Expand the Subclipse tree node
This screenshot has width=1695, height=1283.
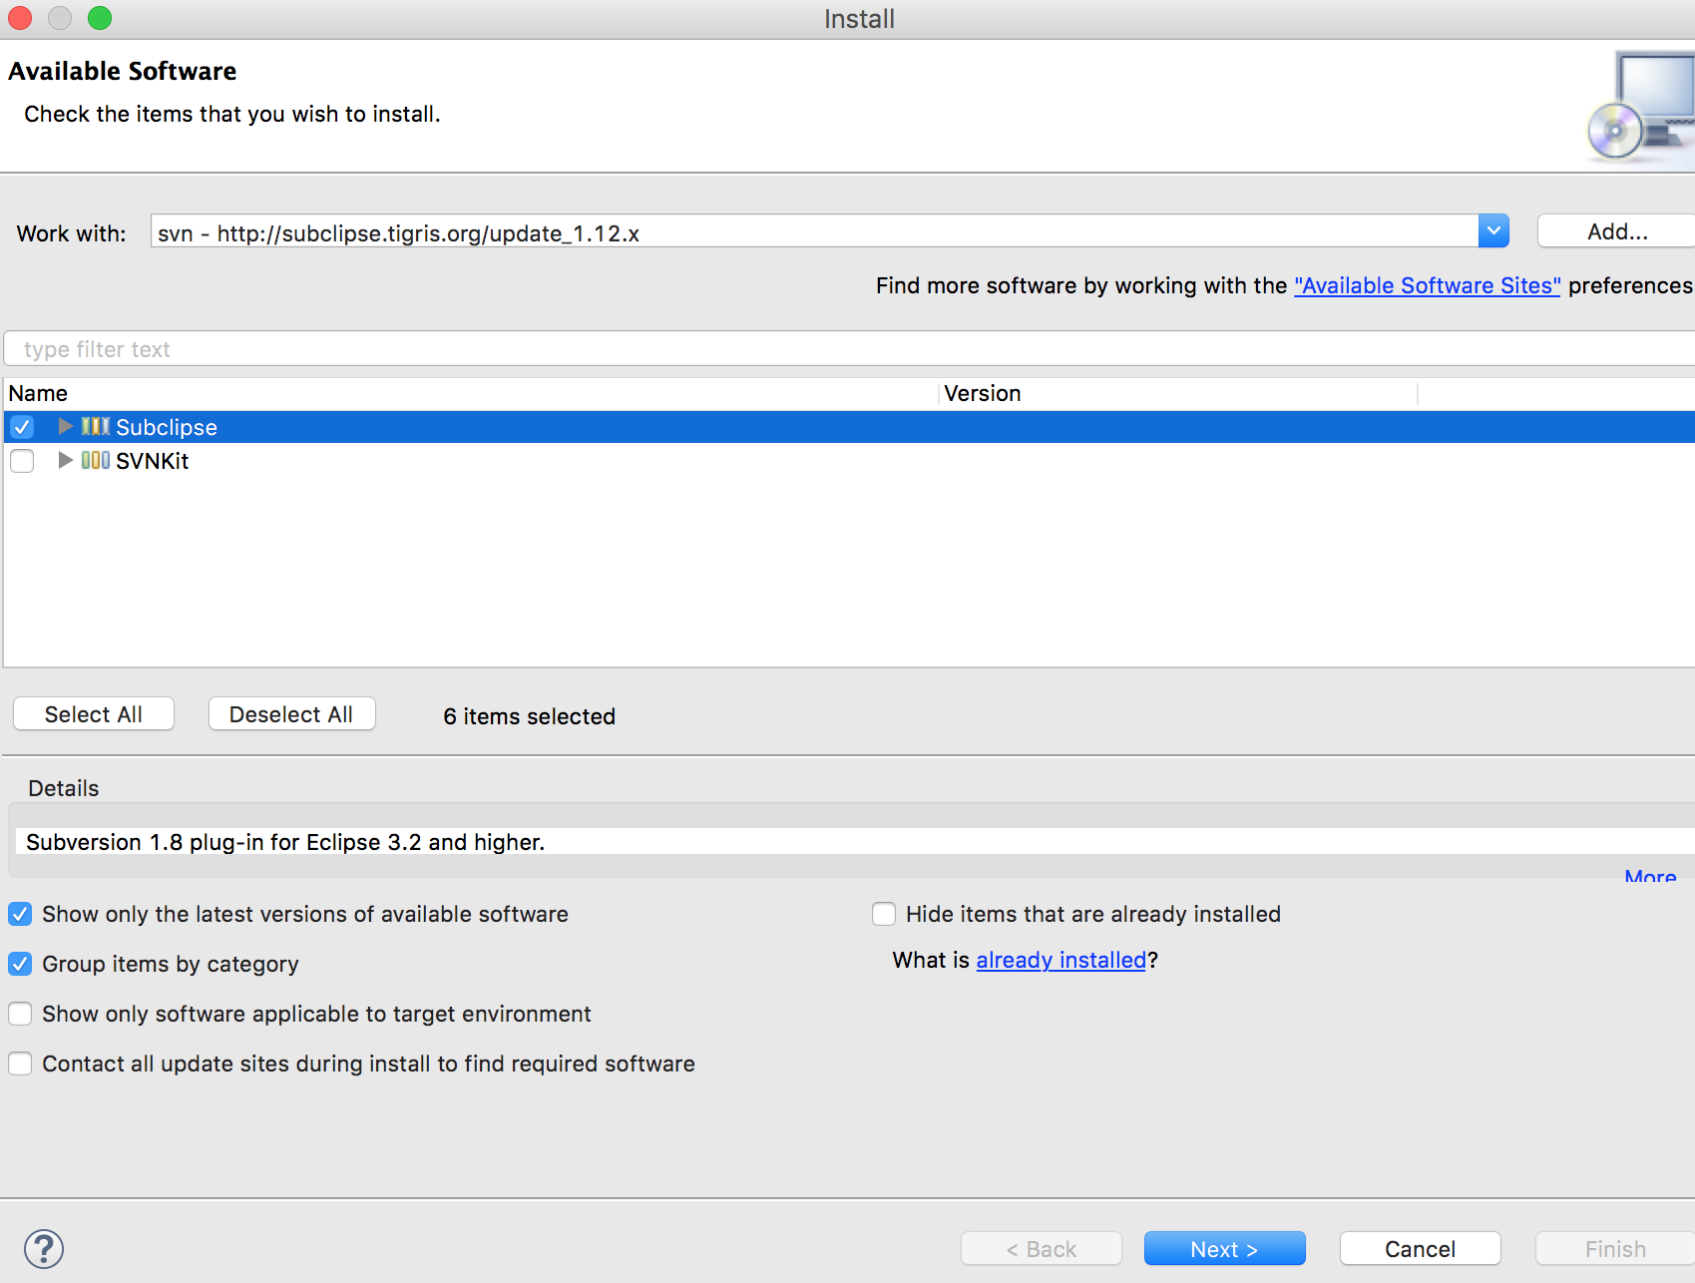(65, 427)
